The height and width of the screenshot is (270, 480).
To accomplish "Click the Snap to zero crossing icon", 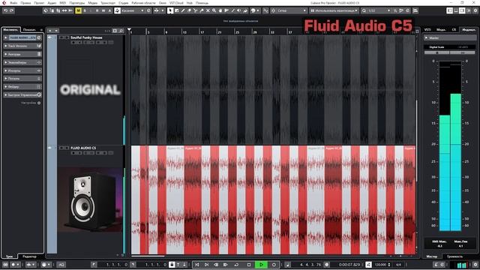I will [x=265, y=10].
